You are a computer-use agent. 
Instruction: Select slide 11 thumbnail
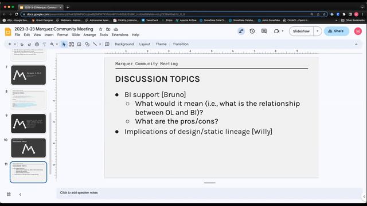click(x=28, y=172)
